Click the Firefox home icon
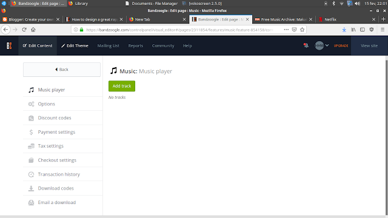 click(x=33, y=30)
